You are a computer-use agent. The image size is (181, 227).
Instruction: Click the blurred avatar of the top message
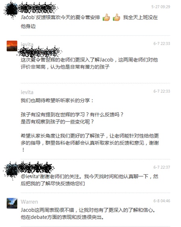pyautogui.click(x=11, y=10)
